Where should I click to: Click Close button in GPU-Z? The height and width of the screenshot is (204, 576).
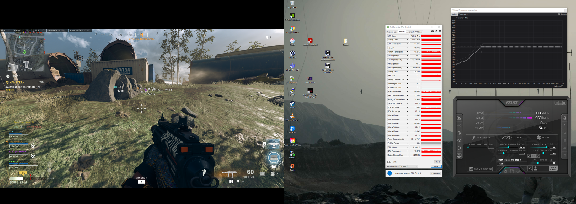tap(436, 166)
